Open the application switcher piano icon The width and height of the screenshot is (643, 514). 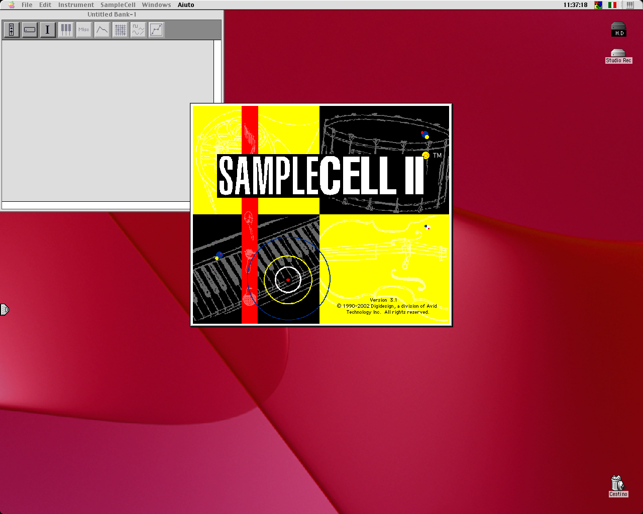tap(630, 5)
